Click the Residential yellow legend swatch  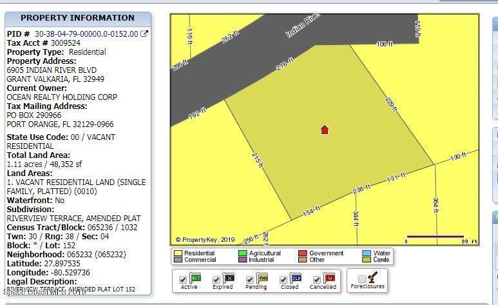[178, 253]
